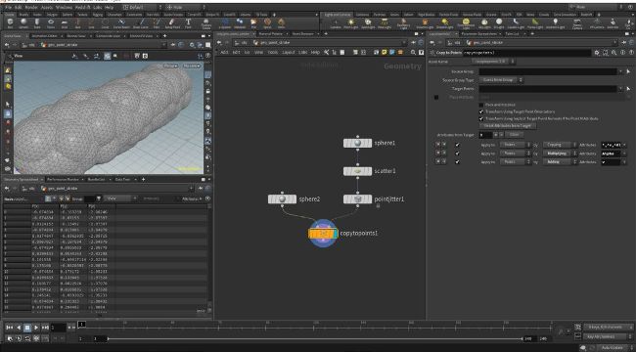Open the Copying method dropdown
The width and height of the screenshot is (636, 352).
coord(560,145)
